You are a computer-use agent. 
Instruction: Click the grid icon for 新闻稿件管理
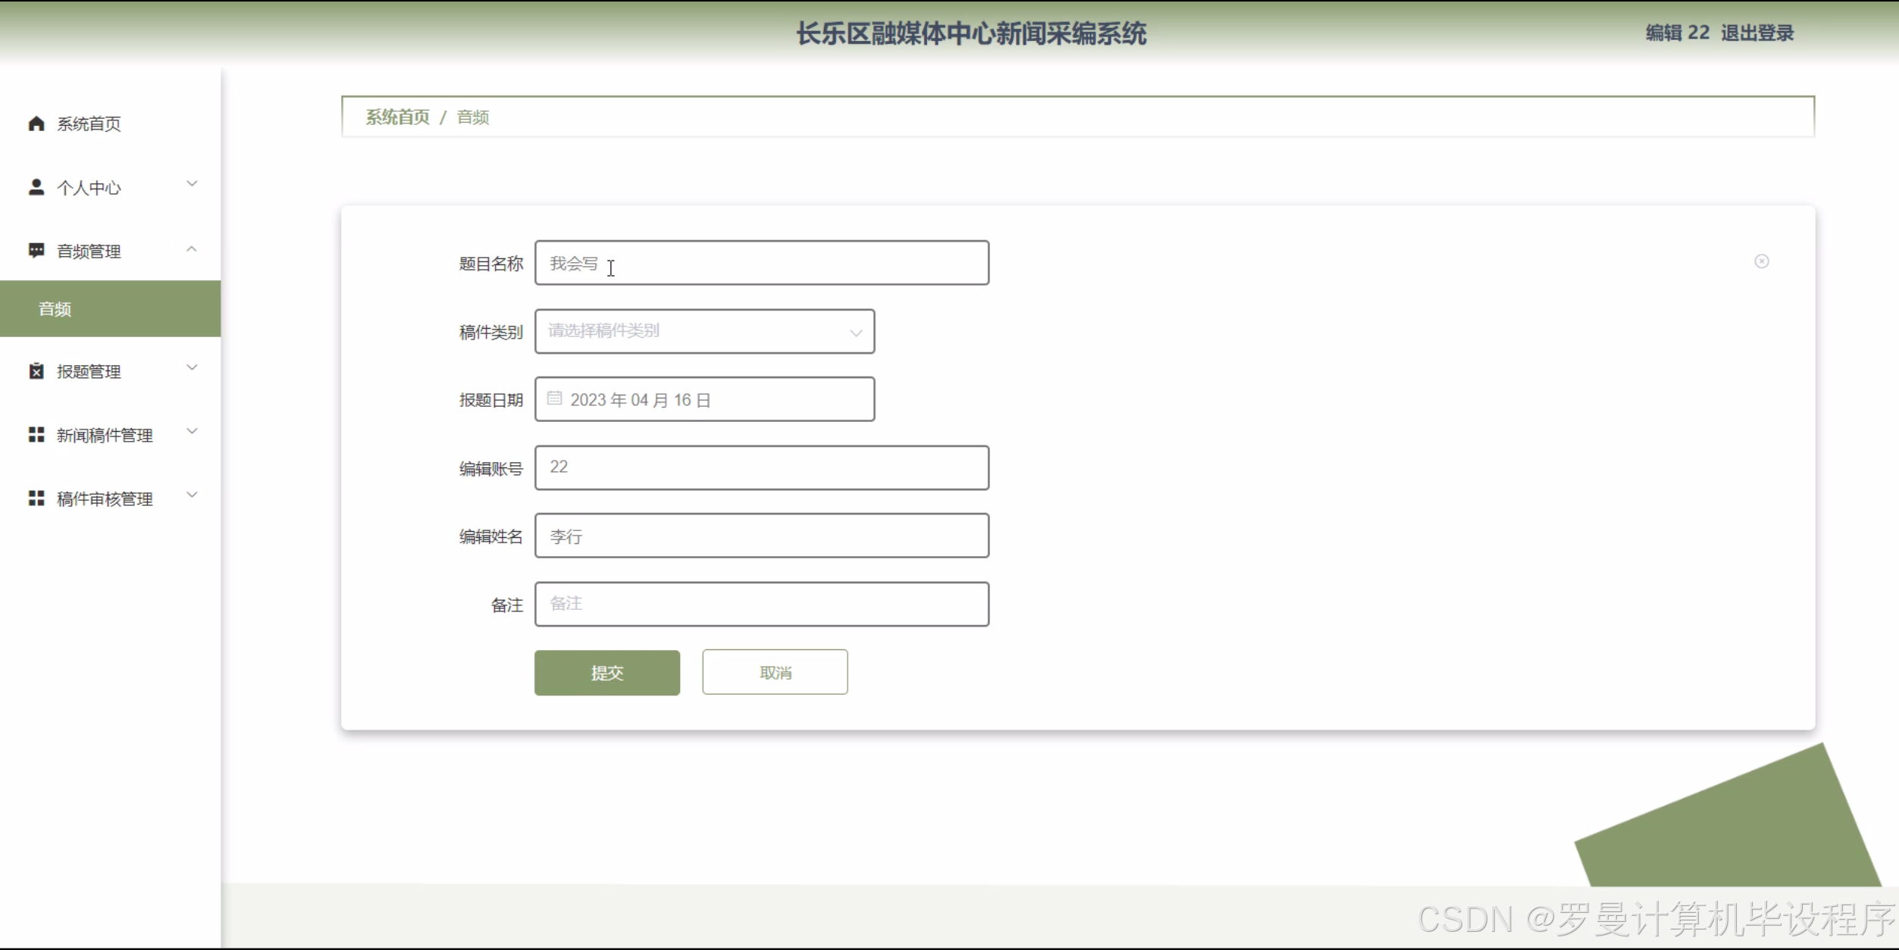[36, 435]
